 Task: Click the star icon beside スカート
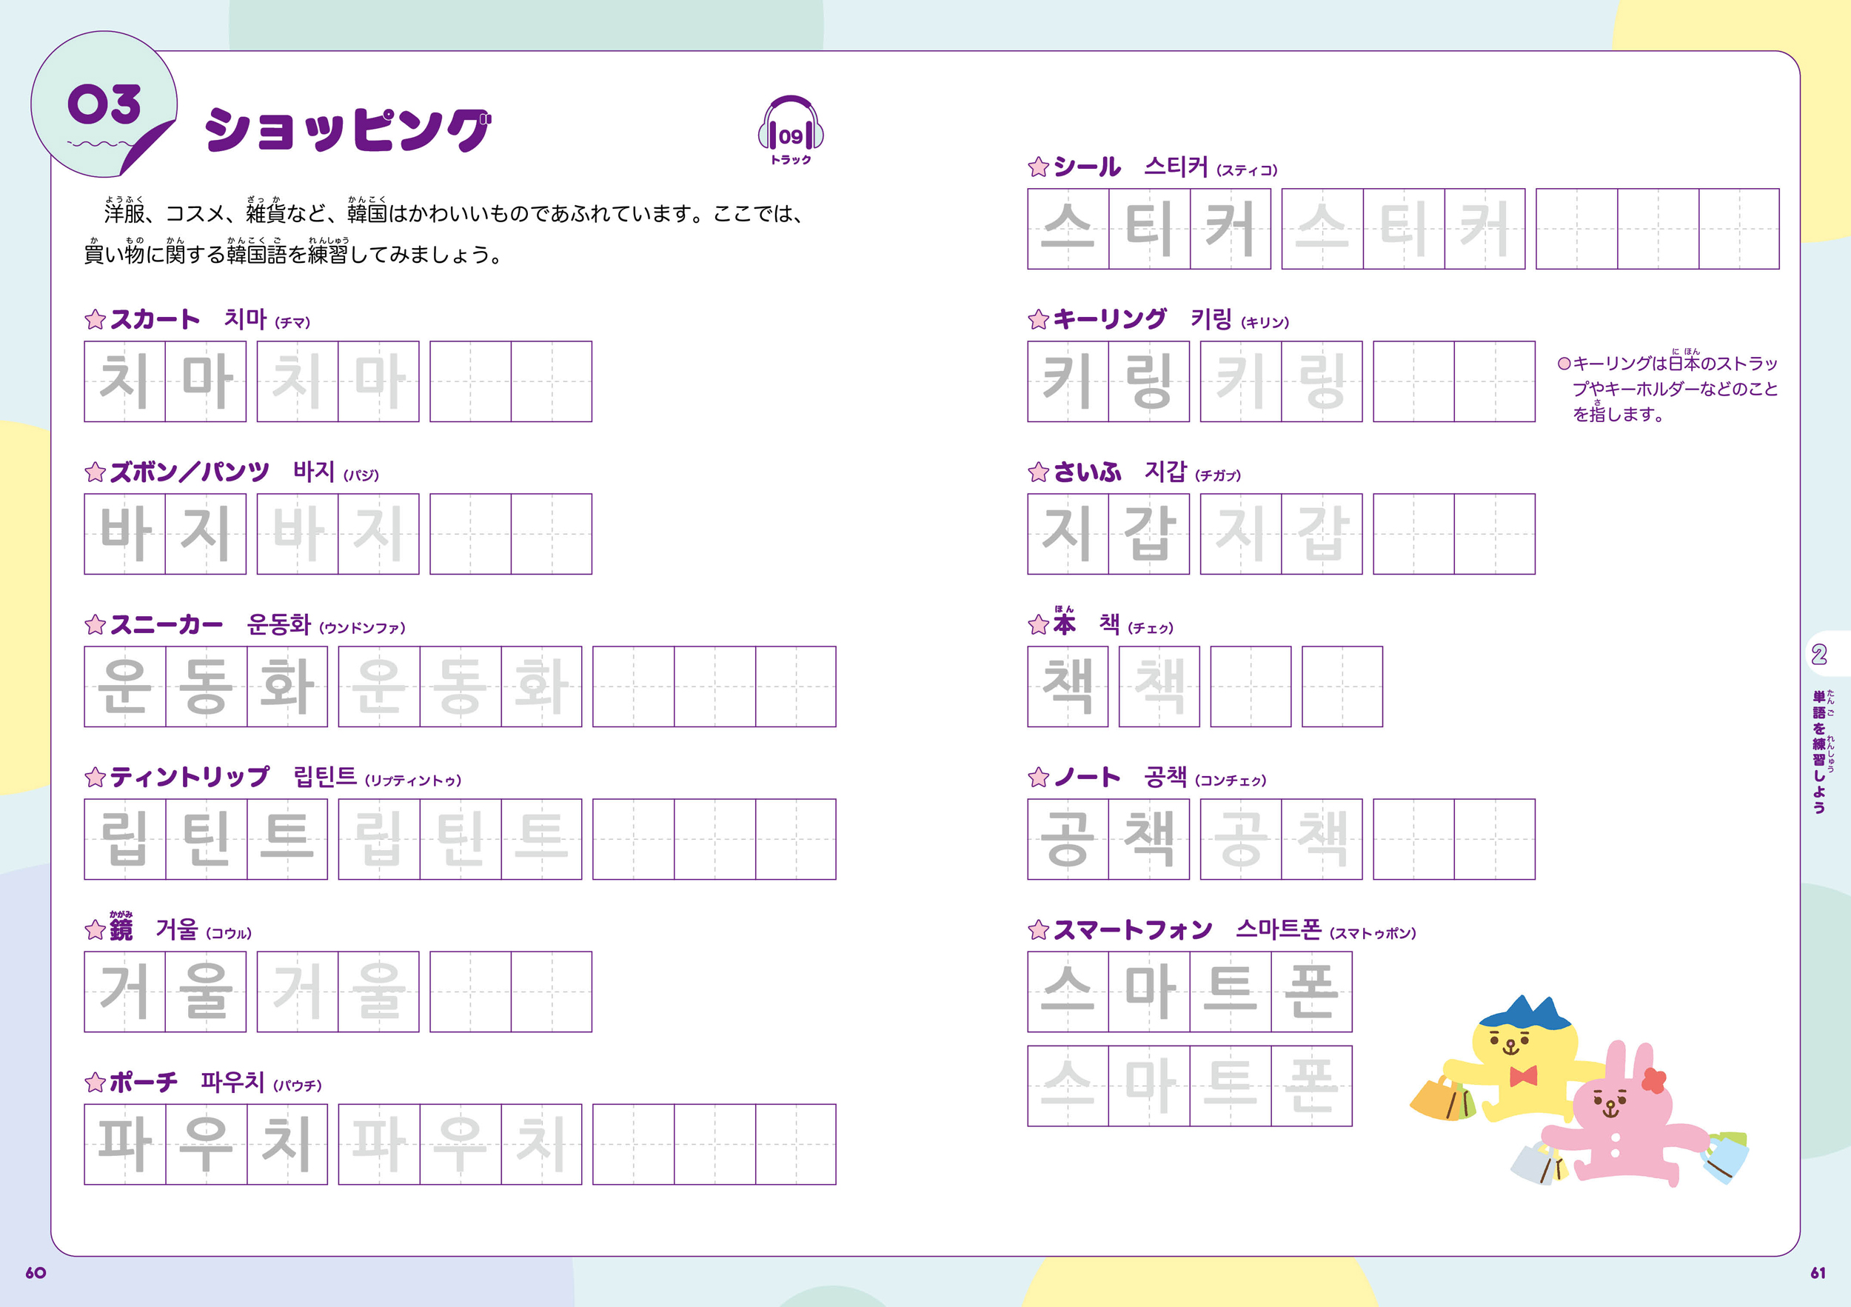pyautogui.click(x=95, y=320)
